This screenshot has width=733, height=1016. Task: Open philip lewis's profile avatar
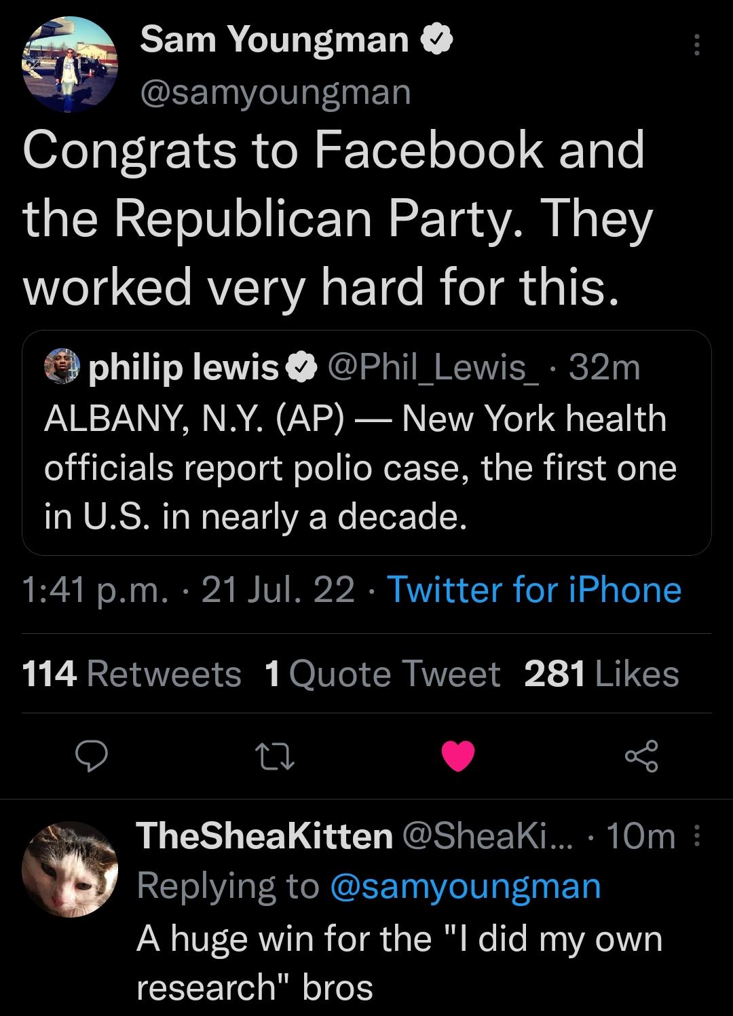(62, 366)
